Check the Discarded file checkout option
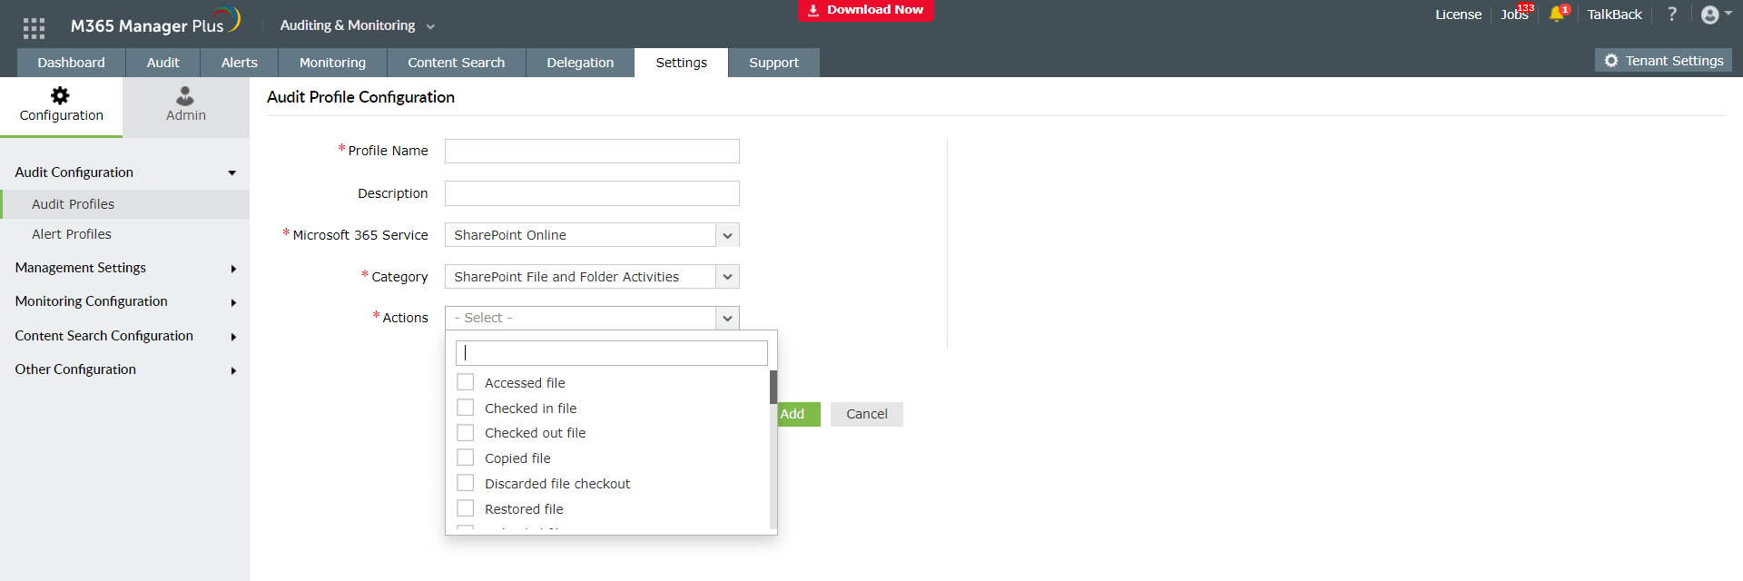Viewport: 1743px width, 581px height. pos(466,483)
